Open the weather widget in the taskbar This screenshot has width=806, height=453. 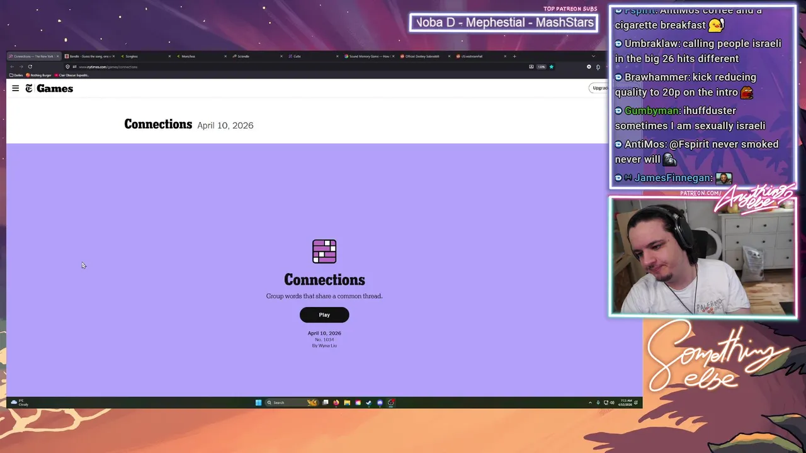(x=19, y=403)
